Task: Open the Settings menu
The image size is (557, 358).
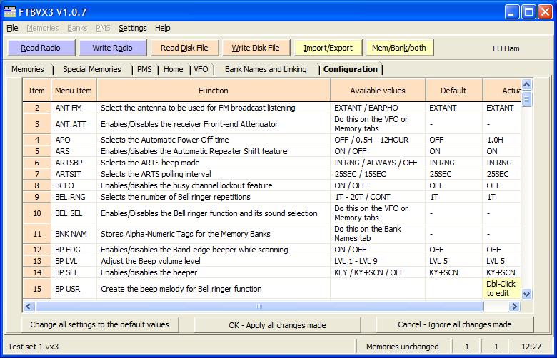Action: (x=132, y=28)
